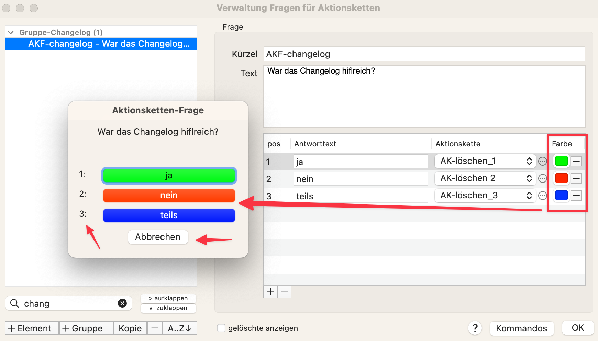
Task: Click the green 'ja' answer button in dialog
Action: [169, 176]
